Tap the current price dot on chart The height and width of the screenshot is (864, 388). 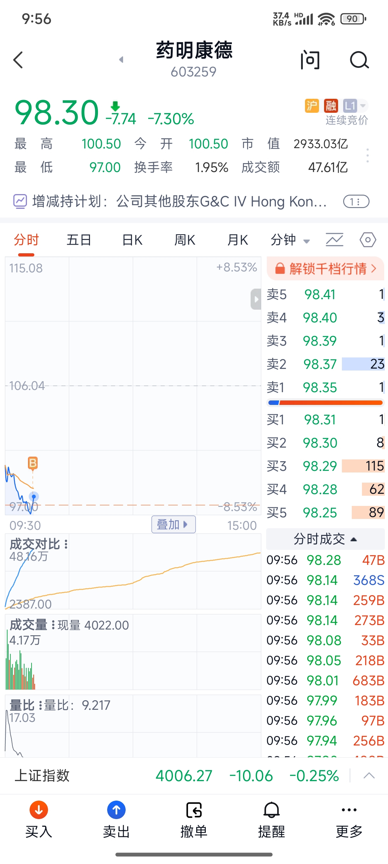34,496
